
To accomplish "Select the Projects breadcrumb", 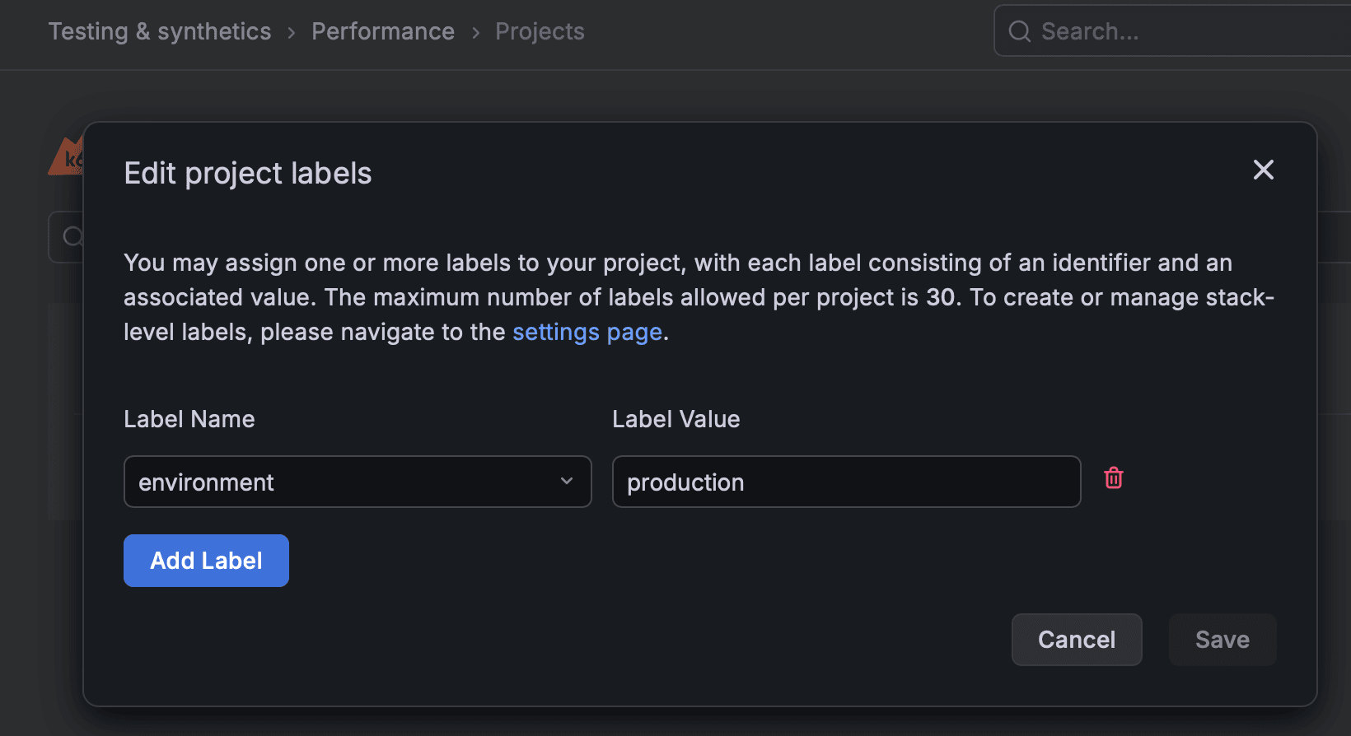I will 540,31.
